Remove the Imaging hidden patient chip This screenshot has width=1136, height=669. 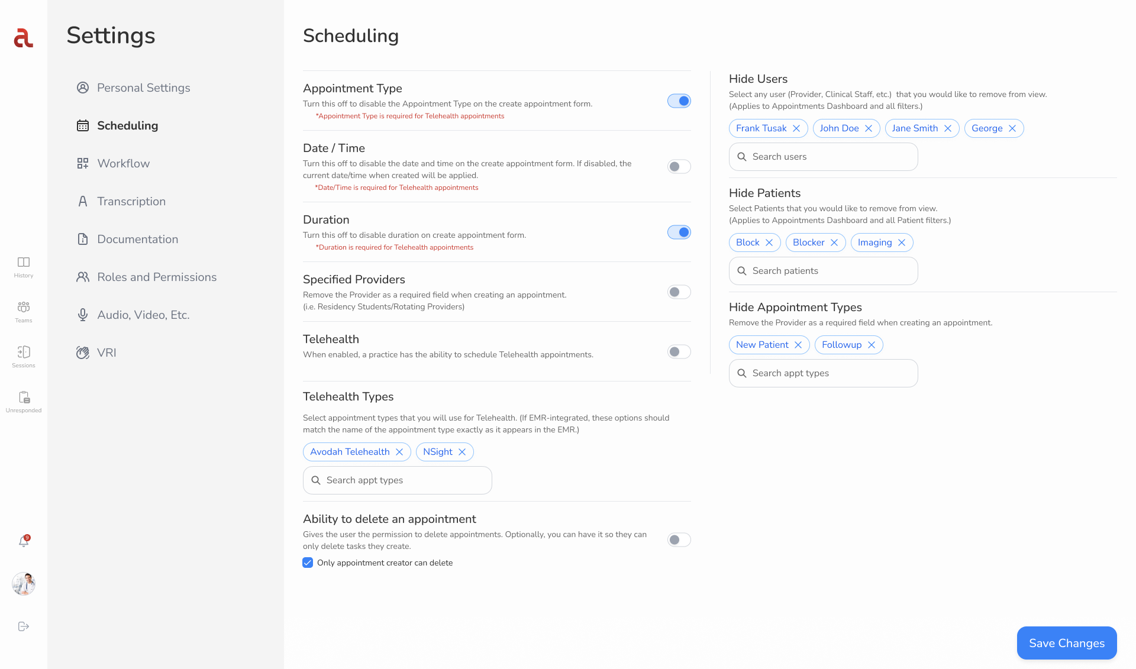[902, 243]
